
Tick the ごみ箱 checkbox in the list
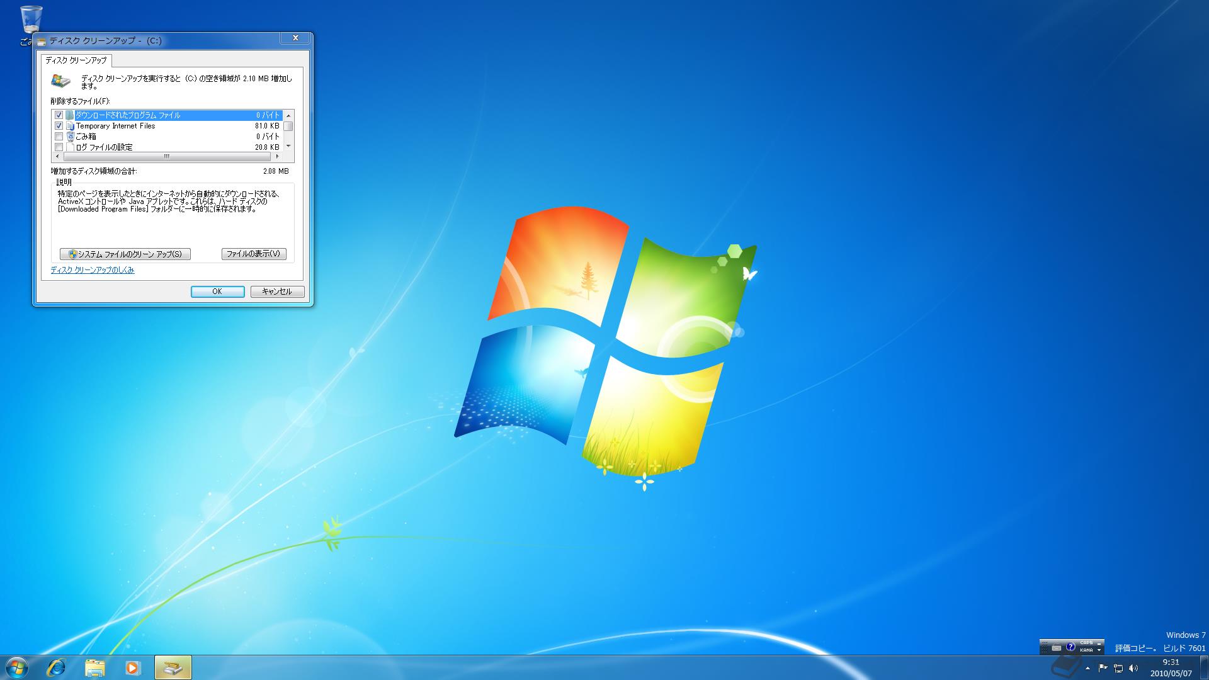(59, 137)
